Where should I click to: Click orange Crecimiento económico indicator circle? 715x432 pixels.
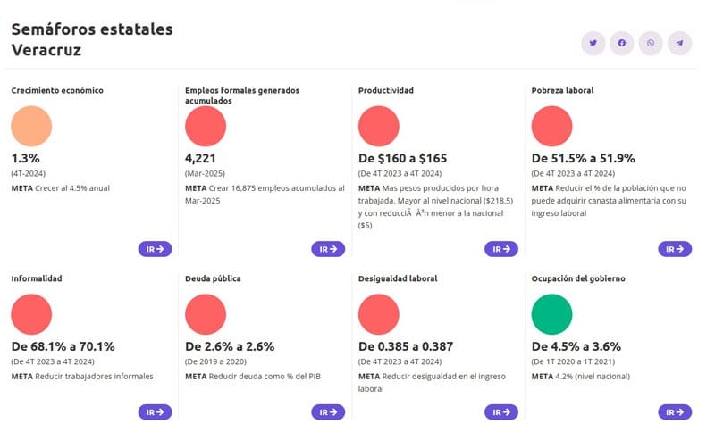[x=31, y=126]
